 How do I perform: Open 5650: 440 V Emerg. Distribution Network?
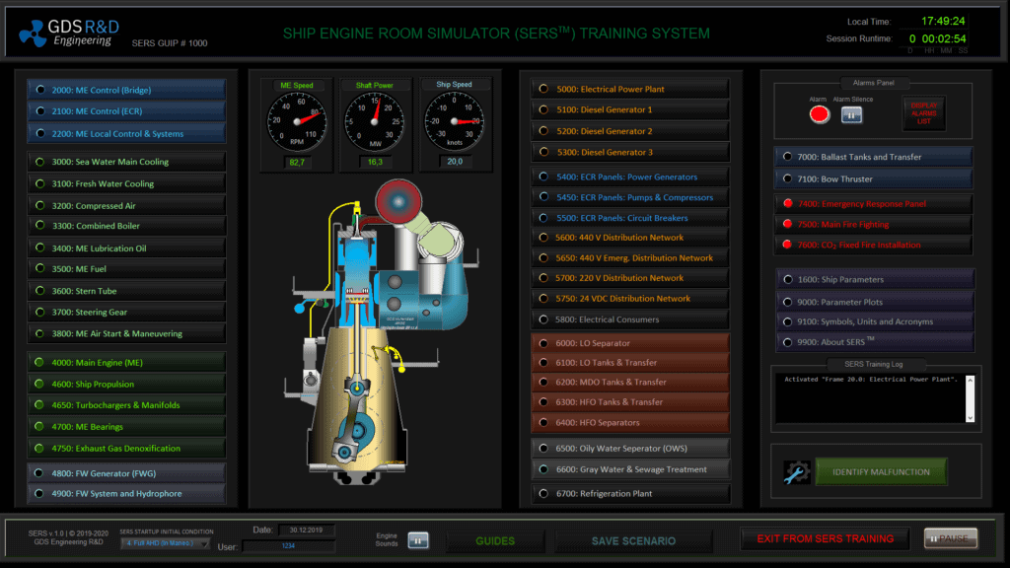coord(630,257)
